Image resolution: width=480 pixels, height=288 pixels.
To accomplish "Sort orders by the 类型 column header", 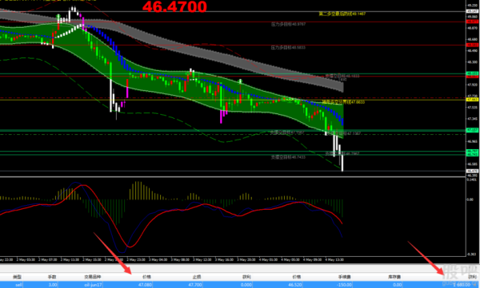I will tap(17, 277).
